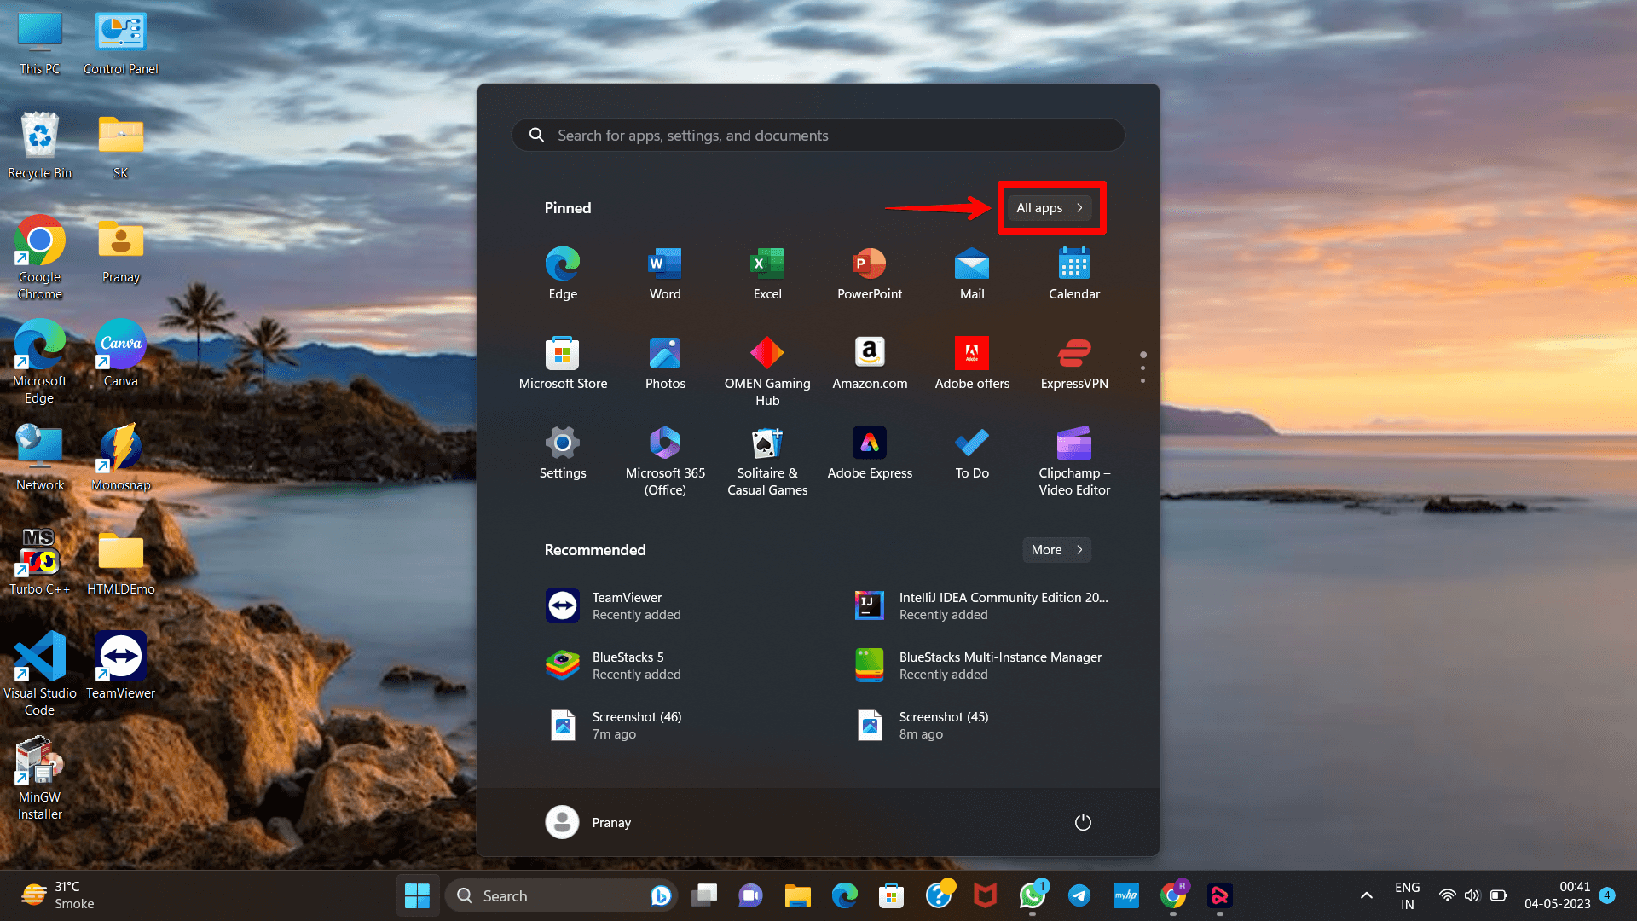Open the Wi-Fi icon in system tray

pyautogui.click(x=1447, y=895)
